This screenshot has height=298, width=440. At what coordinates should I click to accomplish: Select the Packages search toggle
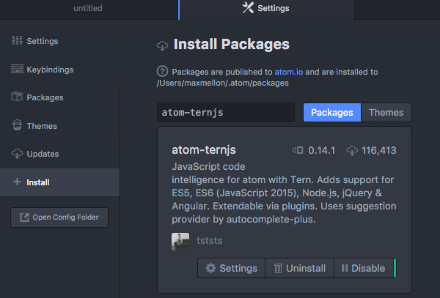tap(332, 113)
